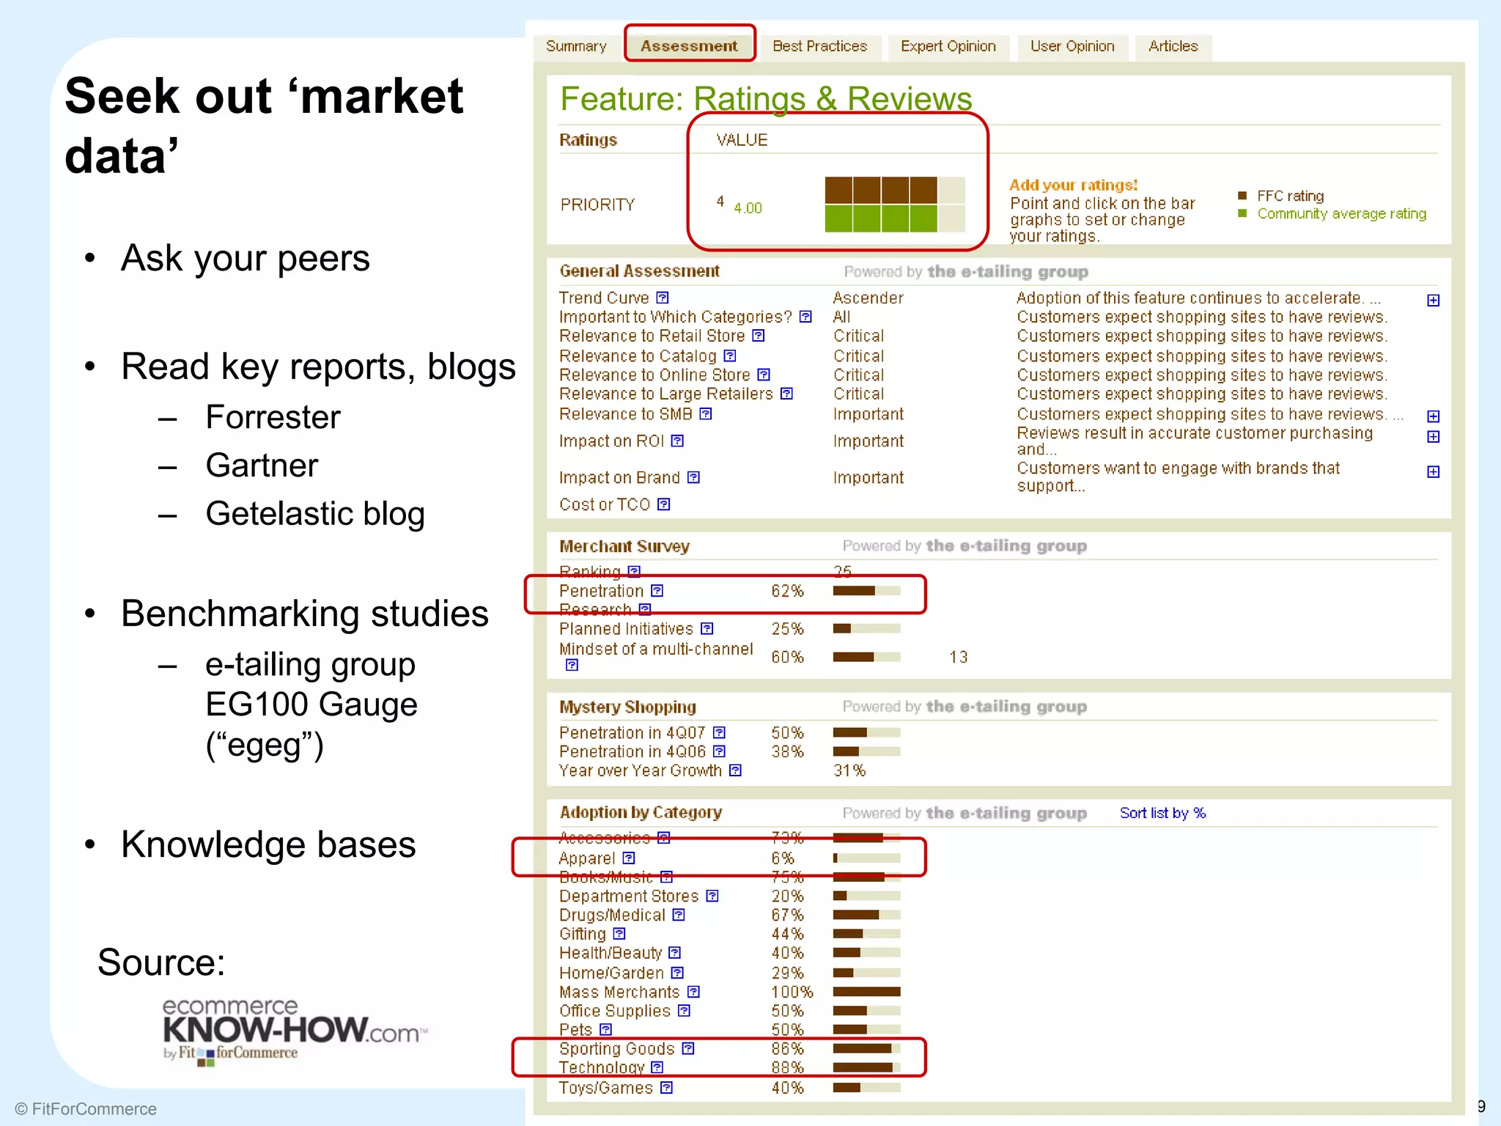
Task: Click the Ascender trend value
Action: pos(868,298)
